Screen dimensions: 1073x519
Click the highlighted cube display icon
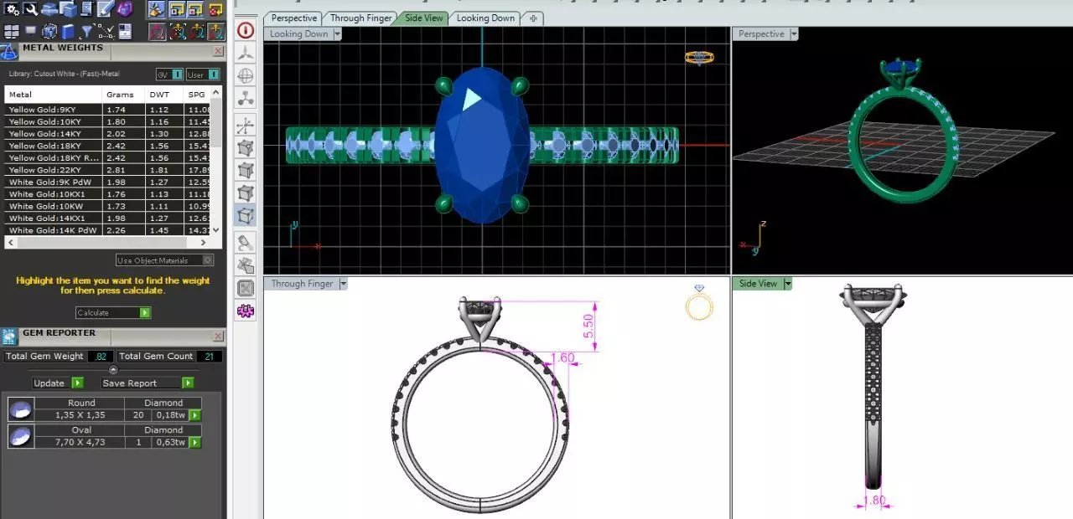pyautogui.click(x=246, y=216)
